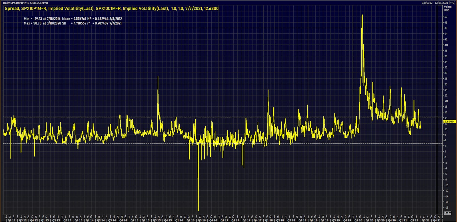Click the yellow Spread legend title
Screen dimensions: 457x222
(x=112, y=9)
